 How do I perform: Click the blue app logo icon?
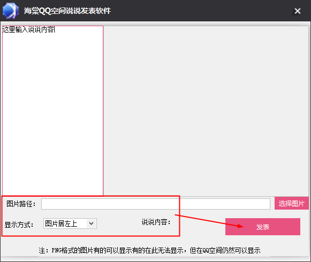coord(11,11)
